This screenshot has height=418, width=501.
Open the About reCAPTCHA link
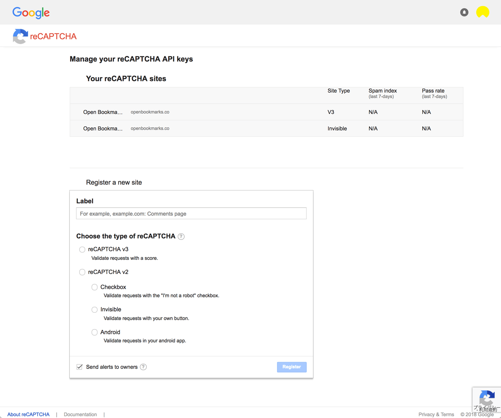(x=29, y=414)
